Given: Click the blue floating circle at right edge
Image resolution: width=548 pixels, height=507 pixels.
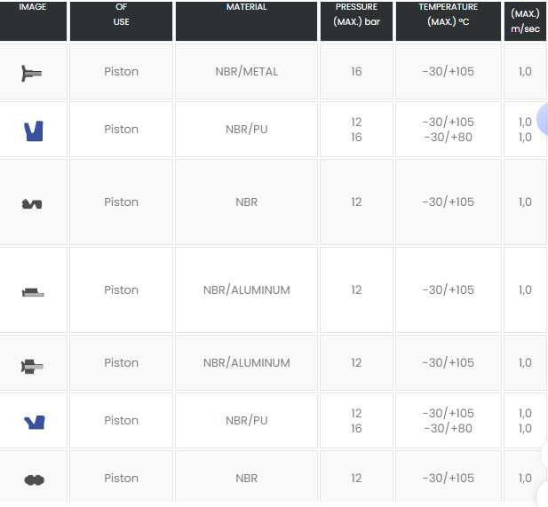Looking at the screenshot, I should coord(543,119).
